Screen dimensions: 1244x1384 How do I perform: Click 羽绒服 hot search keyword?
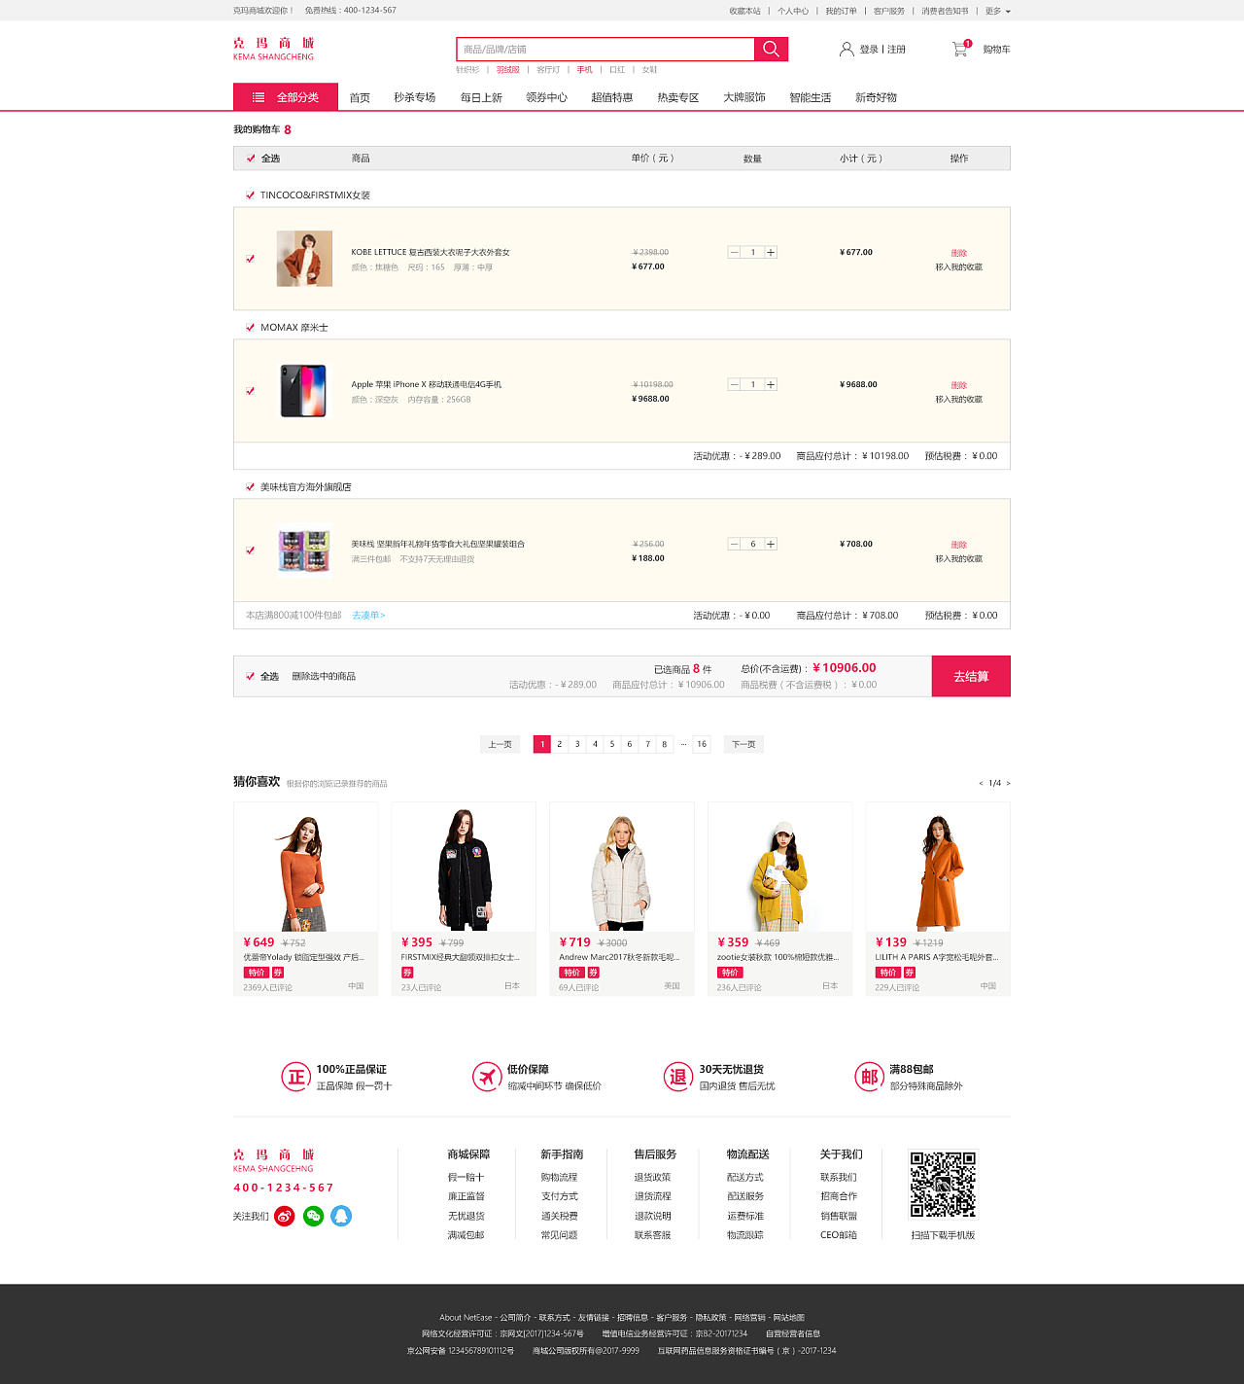coord(508,70)
